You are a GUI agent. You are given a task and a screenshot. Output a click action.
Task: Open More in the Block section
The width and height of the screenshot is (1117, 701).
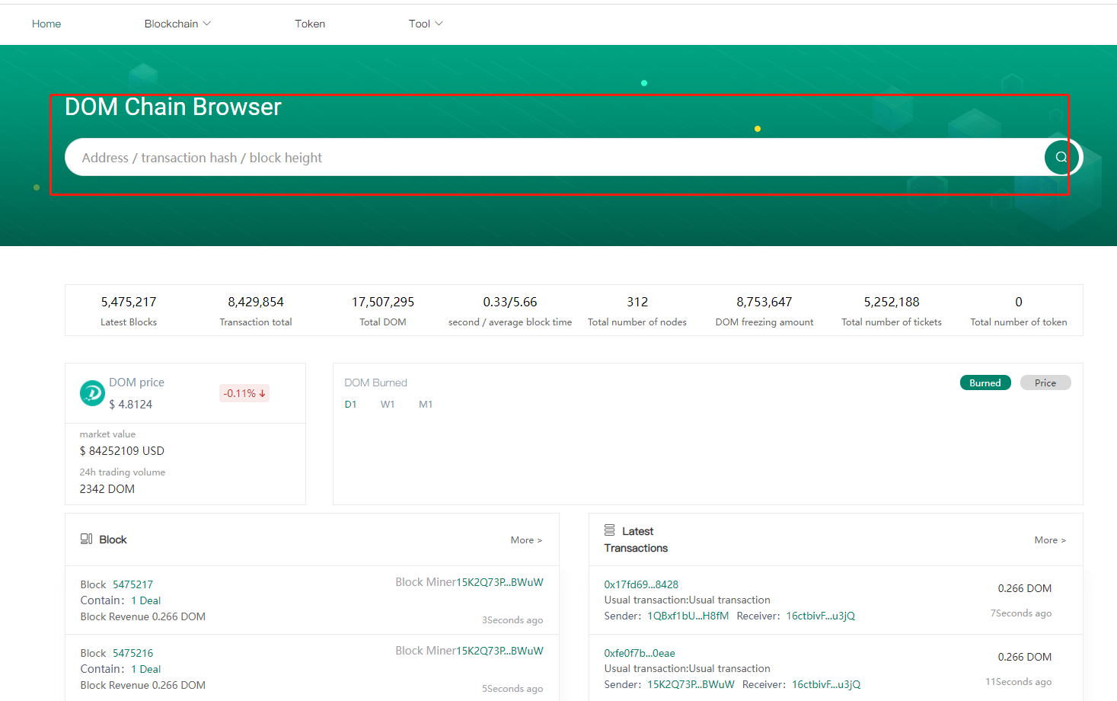[x=526, y=540]
